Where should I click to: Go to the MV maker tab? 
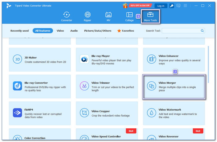[108, 16]
